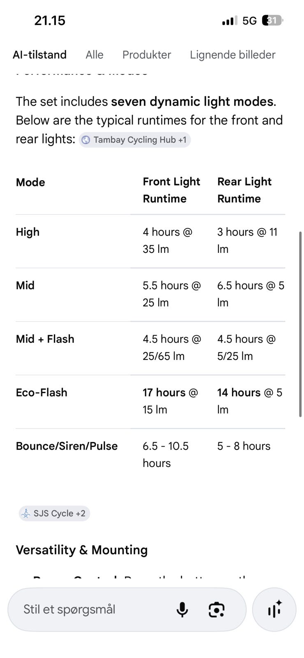Open the SJS Cycle +2 source chip
Screen dimensions: 304x658
click(54, 513)
